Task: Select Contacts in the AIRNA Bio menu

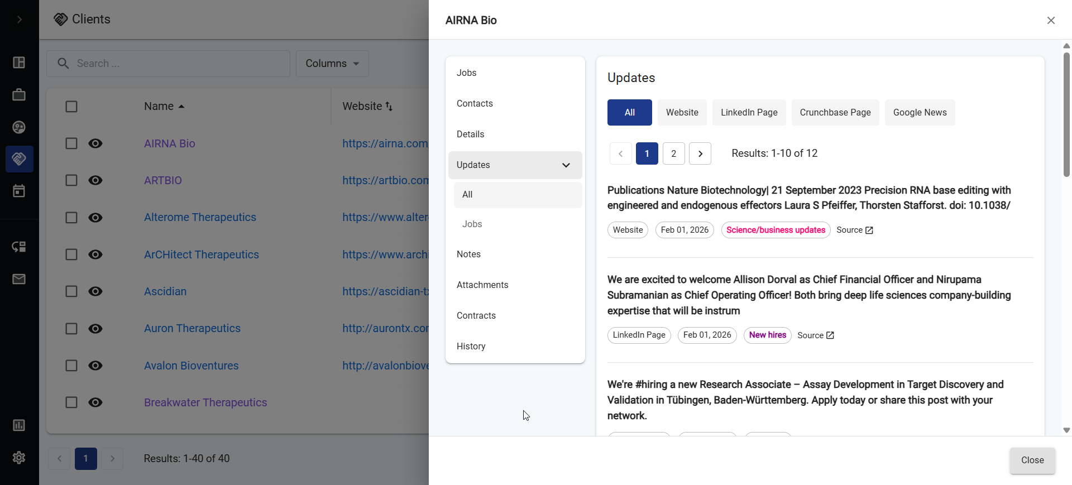Action: coord(475,104)
